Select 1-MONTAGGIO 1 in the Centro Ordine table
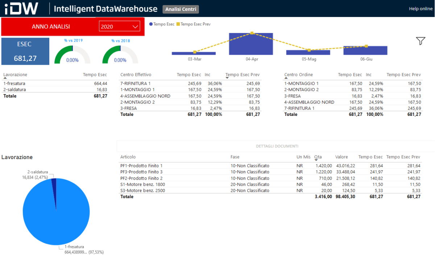Viewport: 435px width, 259px height. coord(353,83)
